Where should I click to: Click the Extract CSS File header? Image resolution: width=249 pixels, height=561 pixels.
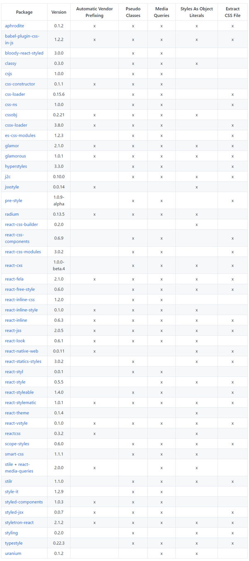click(233, 12)
